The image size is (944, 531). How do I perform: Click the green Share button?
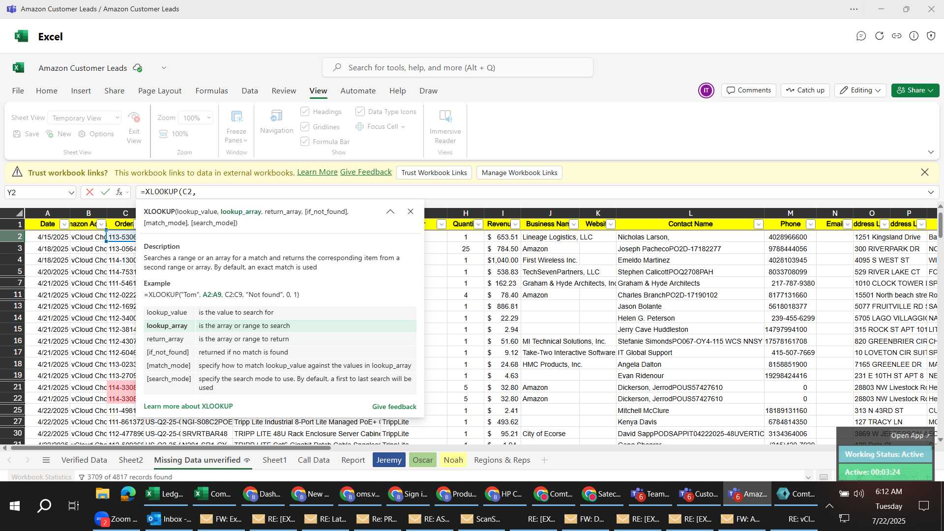click(915, 90)
